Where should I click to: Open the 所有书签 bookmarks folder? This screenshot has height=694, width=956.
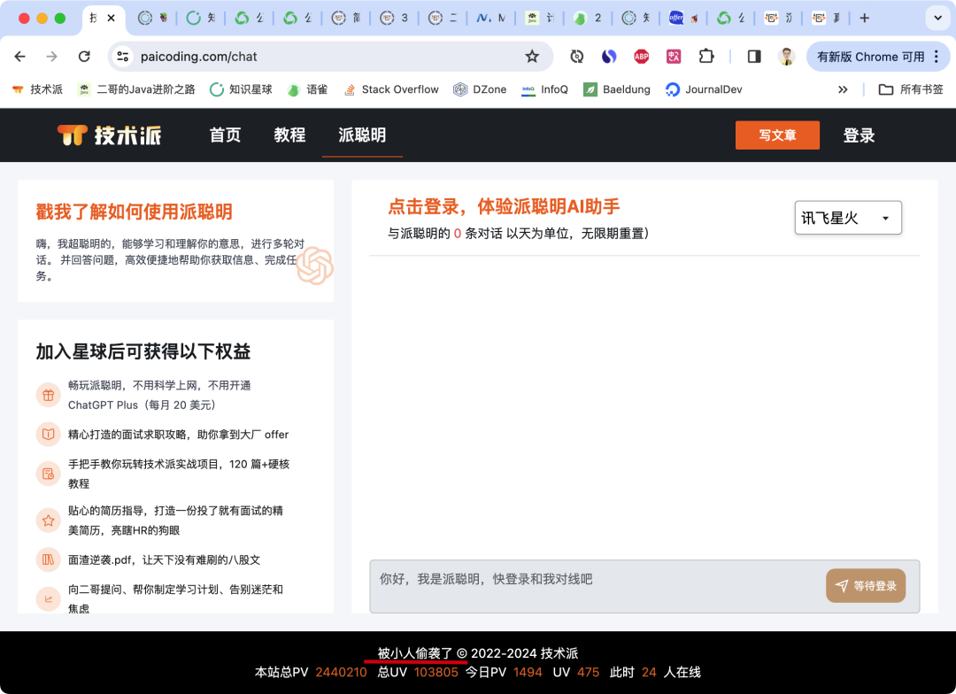coord(911,89)
